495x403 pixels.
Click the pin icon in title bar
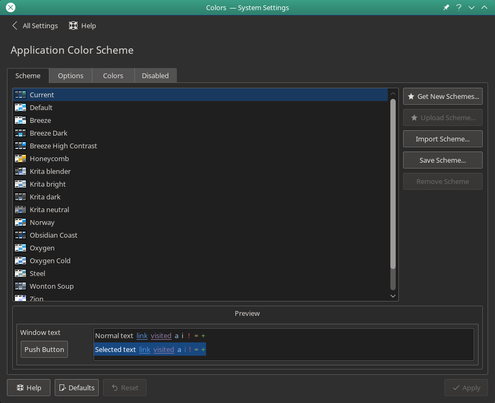pyautogui.click(x=446, y=7)
